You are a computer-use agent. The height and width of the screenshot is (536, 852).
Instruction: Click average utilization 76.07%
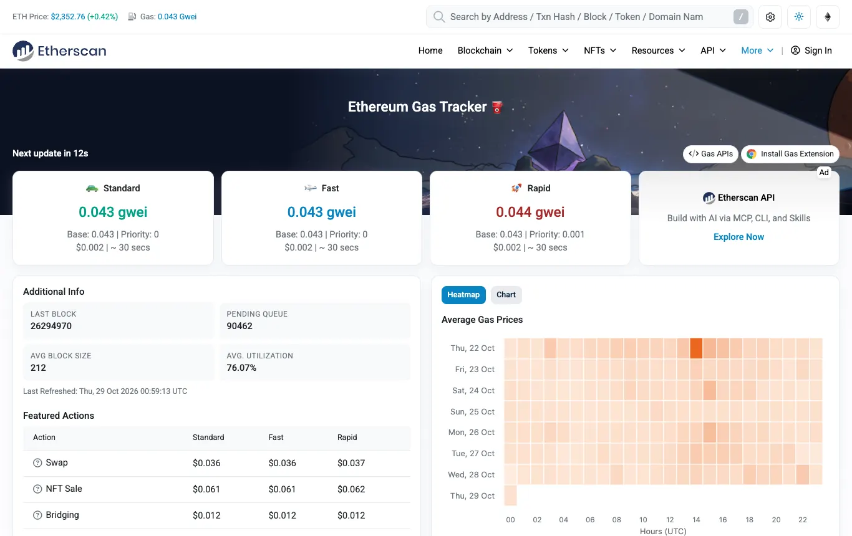coord(241,368)
